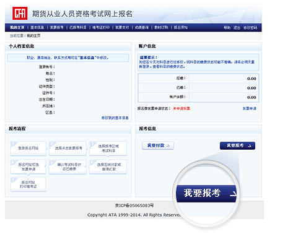This screenshot has height=234, width=293.
Task: Click step 3 box 选择报考区域考试科目
Action: (x=108, y=148)
